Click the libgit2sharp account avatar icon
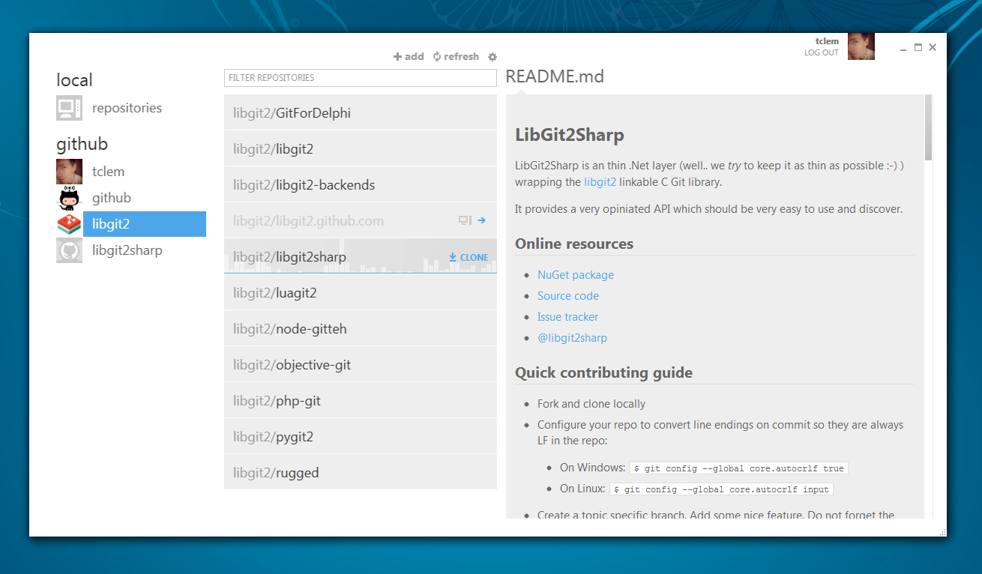The width and height of the screenshot is (982, 574). tap(69, 250)
